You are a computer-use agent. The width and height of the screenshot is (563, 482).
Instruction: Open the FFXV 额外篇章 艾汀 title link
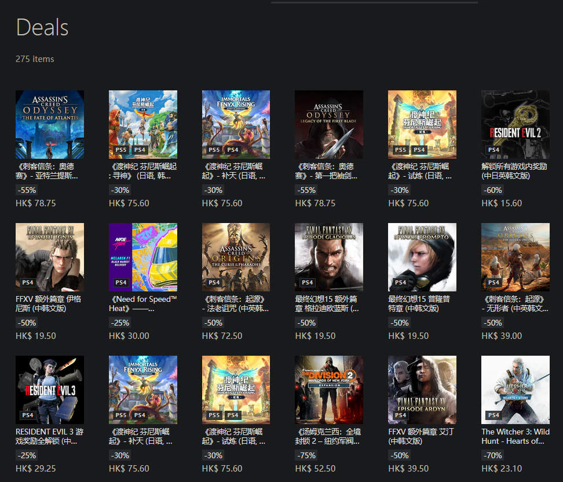421,436
